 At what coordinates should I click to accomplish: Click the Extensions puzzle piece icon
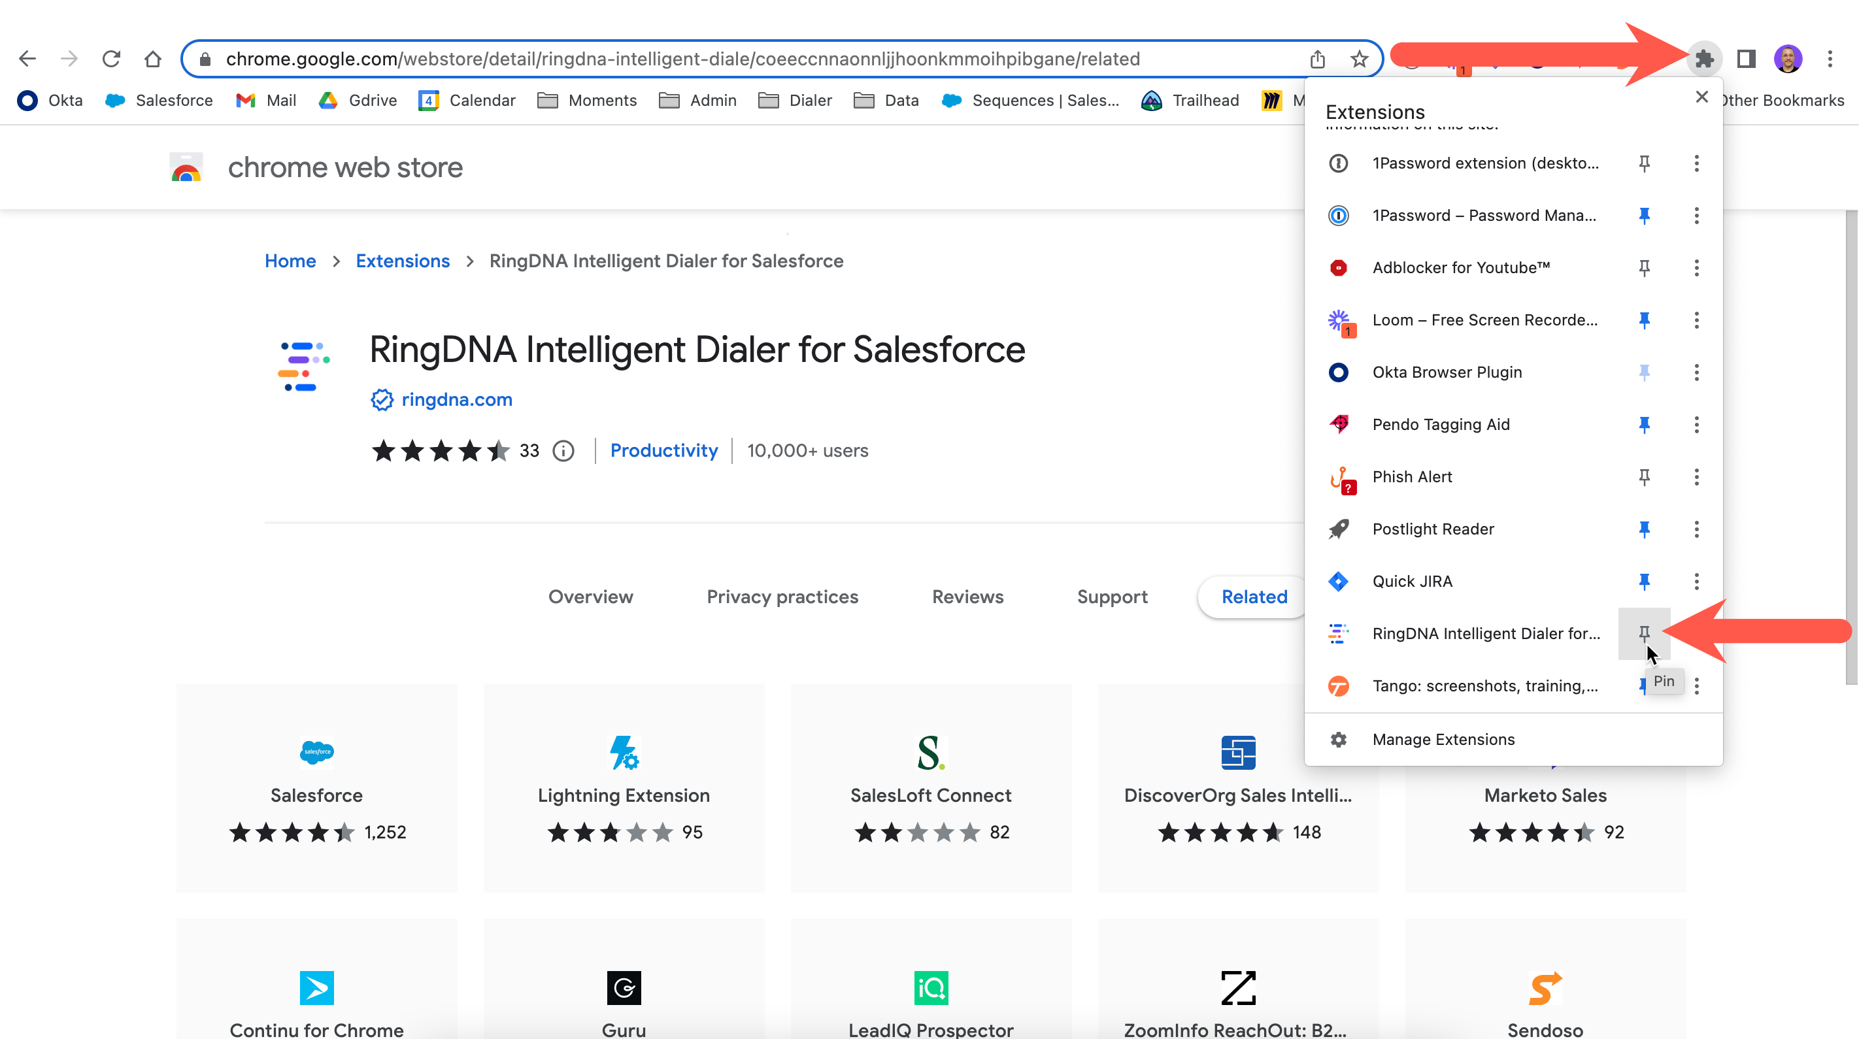pyautogui.click(x=1704, y=58)
